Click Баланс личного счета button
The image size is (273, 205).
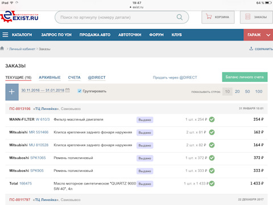(245, 77)
